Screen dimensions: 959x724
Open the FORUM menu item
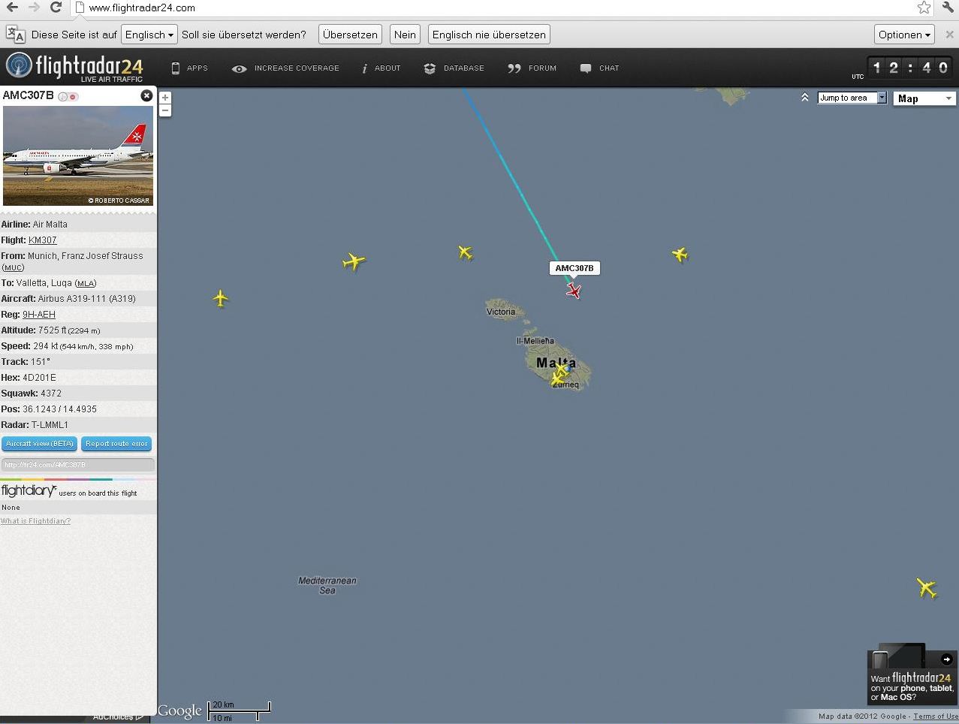[532, 68]
